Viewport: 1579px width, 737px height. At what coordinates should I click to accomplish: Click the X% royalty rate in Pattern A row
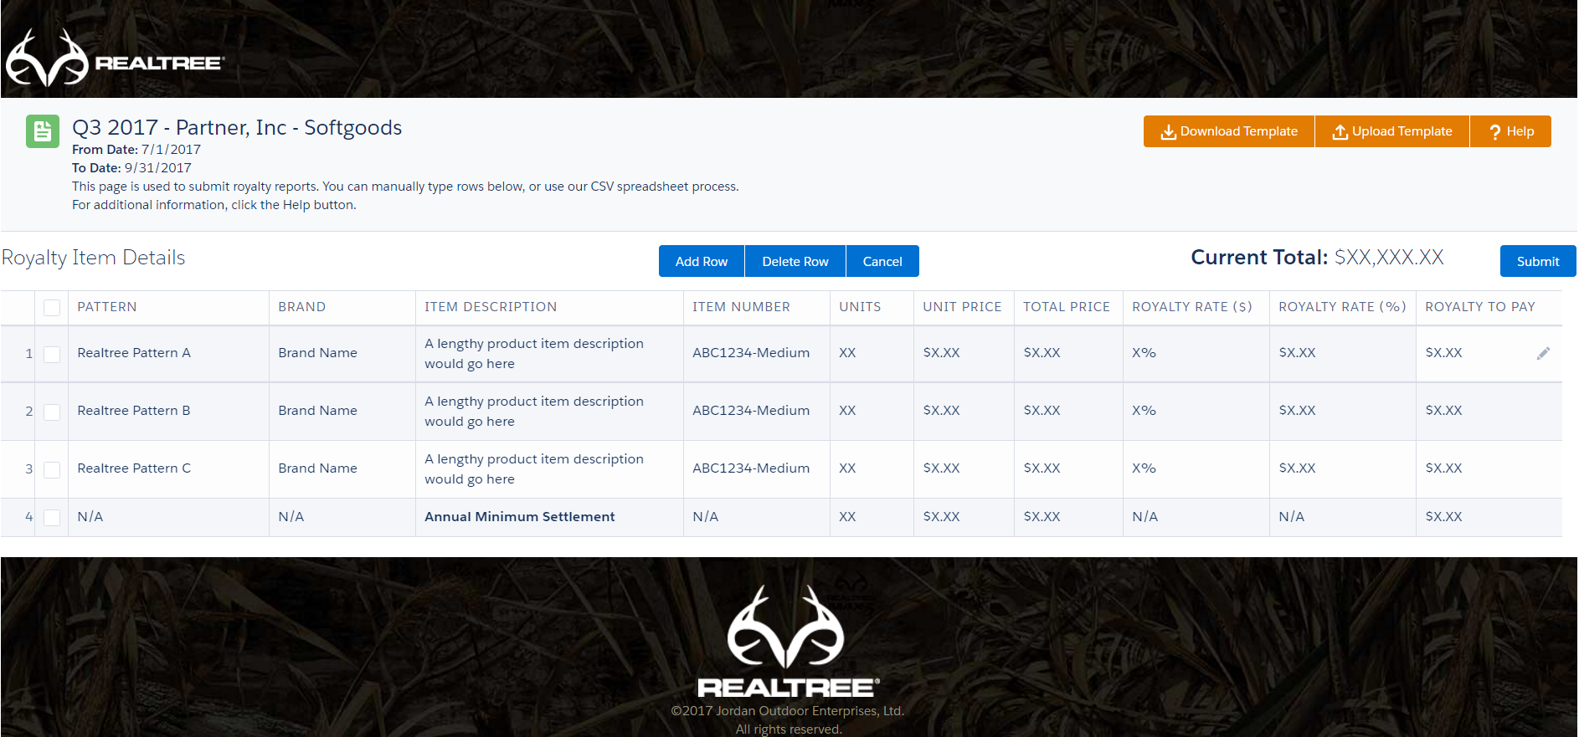pos(1144,353)
